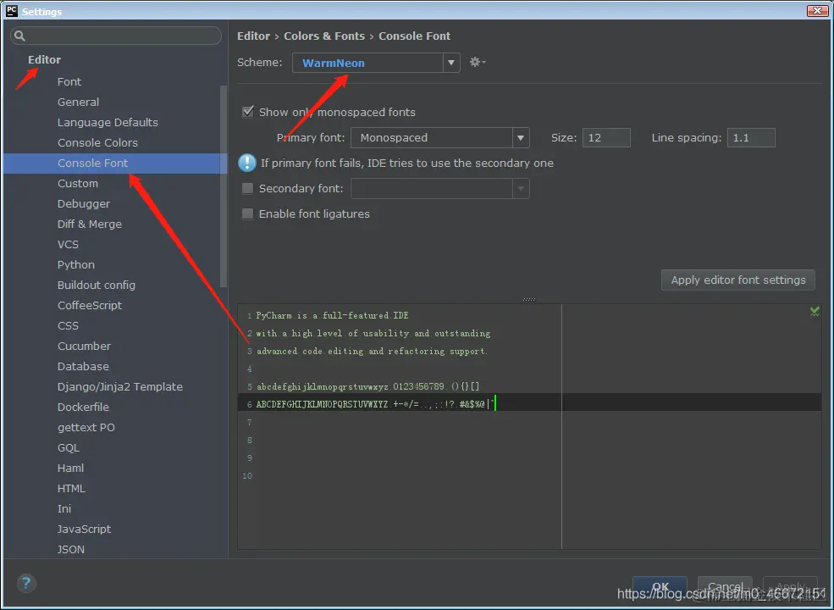Select Console Font in sidebar
The width and height of the screenshot is (834, 610).
tap(115, 163)
